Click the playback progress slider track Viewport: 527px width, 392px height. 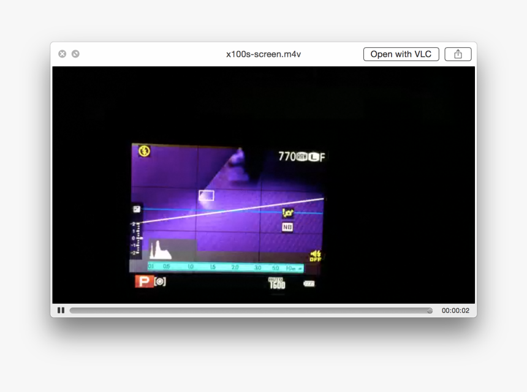[245, 311]
